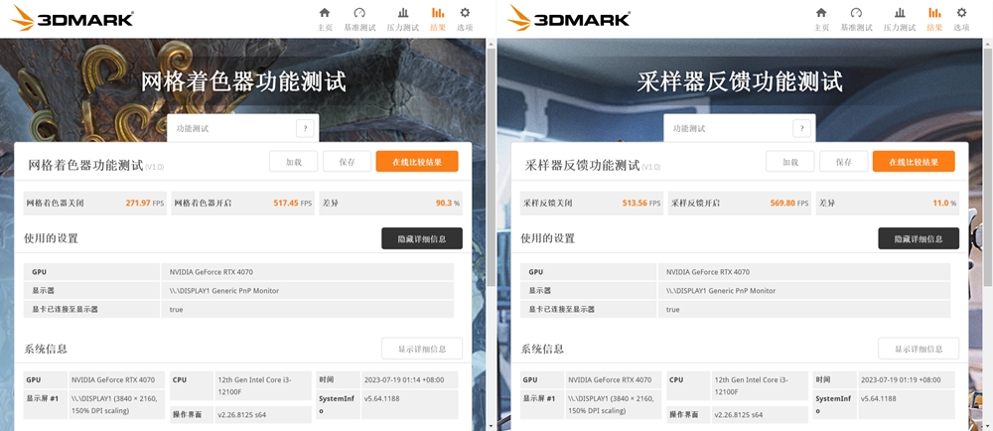The width and height of the screenshot is (993, 431).
Task: Click v5.64.1188 SystemInfo value in right window
Action: click(879, 398)
